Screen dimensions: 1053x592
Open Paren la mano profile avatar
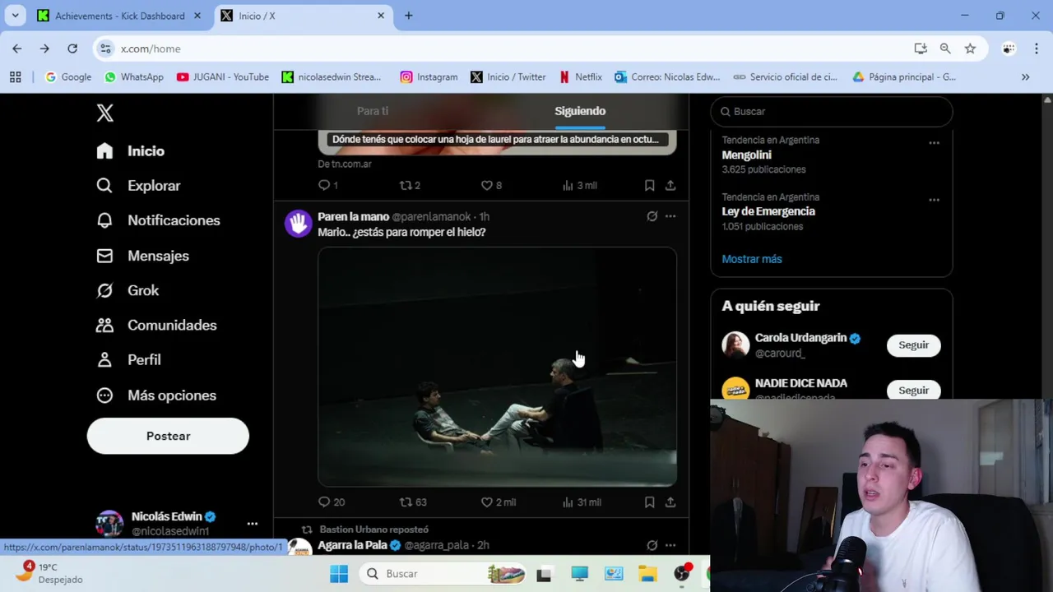click(x=298, y=224)
